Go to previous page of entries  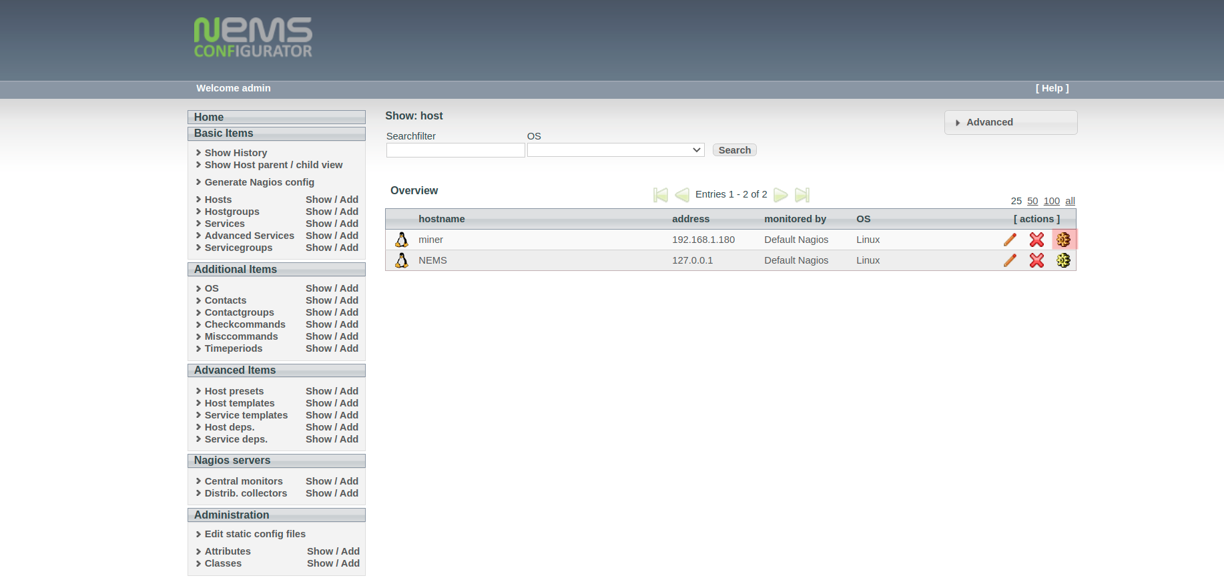[x=682, y=195]
